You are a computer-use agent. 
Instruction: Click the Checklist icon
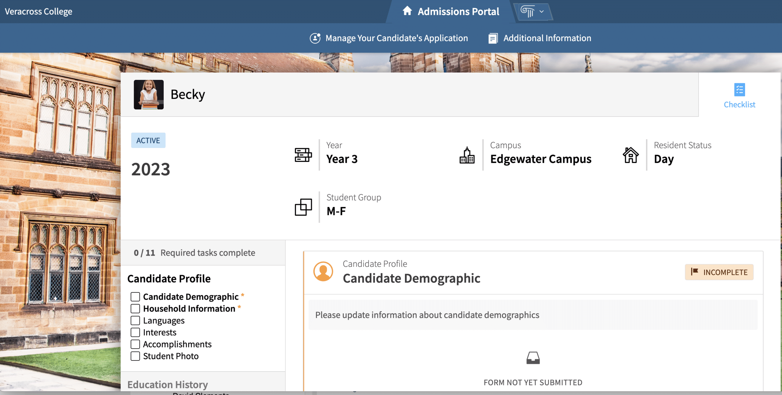(x=740, y=90)
